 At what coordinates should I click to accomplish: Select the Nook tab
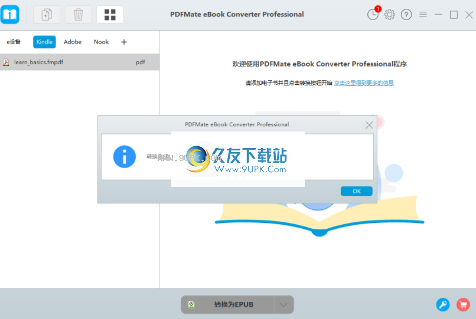[101, 42]
